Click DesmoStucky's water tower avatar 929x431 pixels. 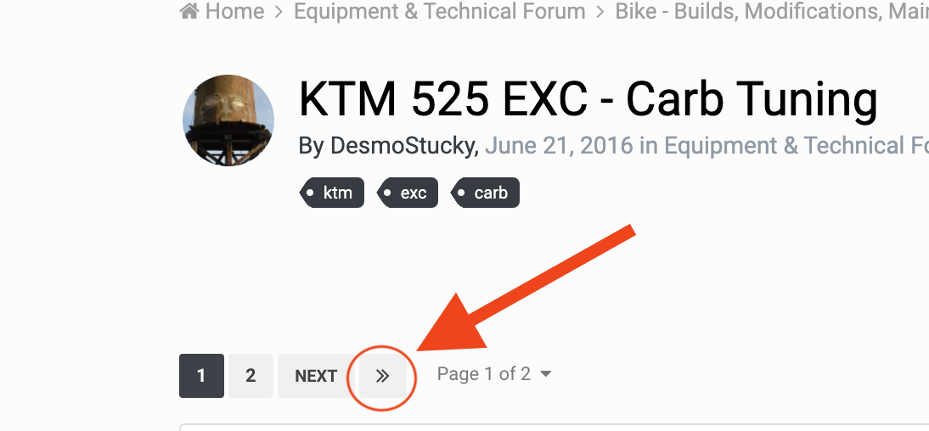[228, 120]
